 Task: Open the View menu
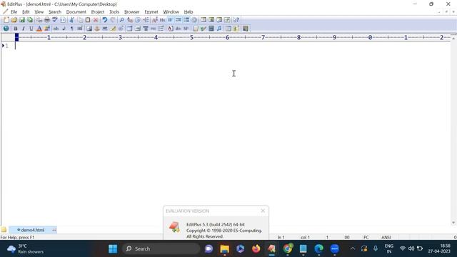(x=39, y=12)
